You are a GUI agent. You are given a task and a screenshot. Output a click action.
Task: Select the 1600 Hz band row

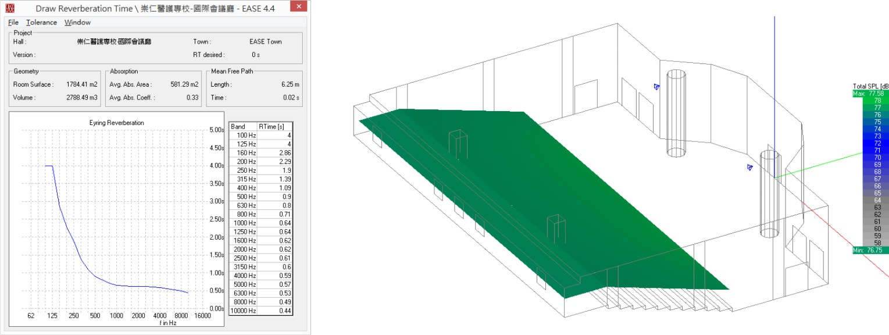[261, 240]
